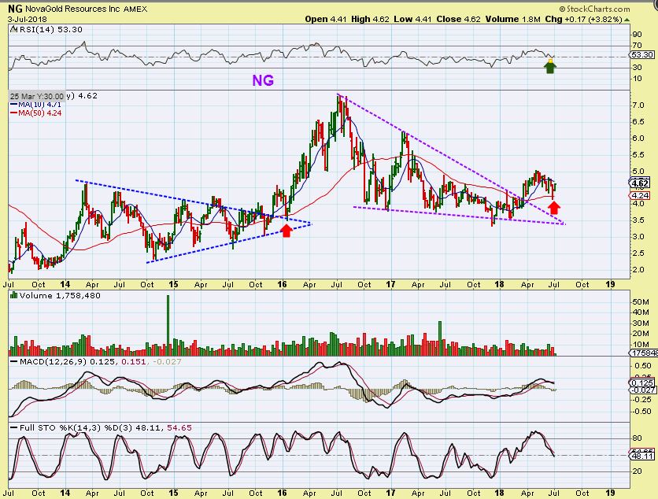The height and width of the screenshot is (499, 658).
Task: Click the 4.62 last price axis tag
Action: coord(641,183)
